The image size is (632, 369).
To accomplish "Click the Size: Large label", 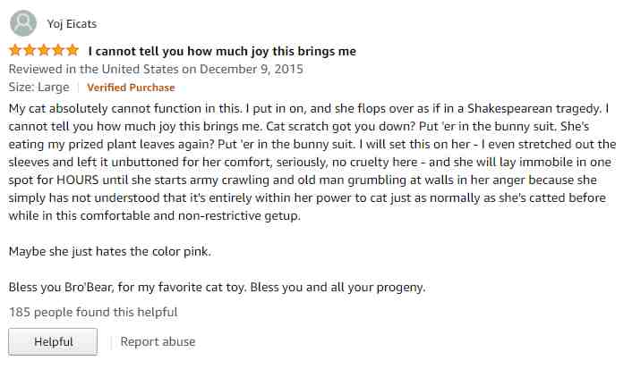I will [x=38, y=88].
